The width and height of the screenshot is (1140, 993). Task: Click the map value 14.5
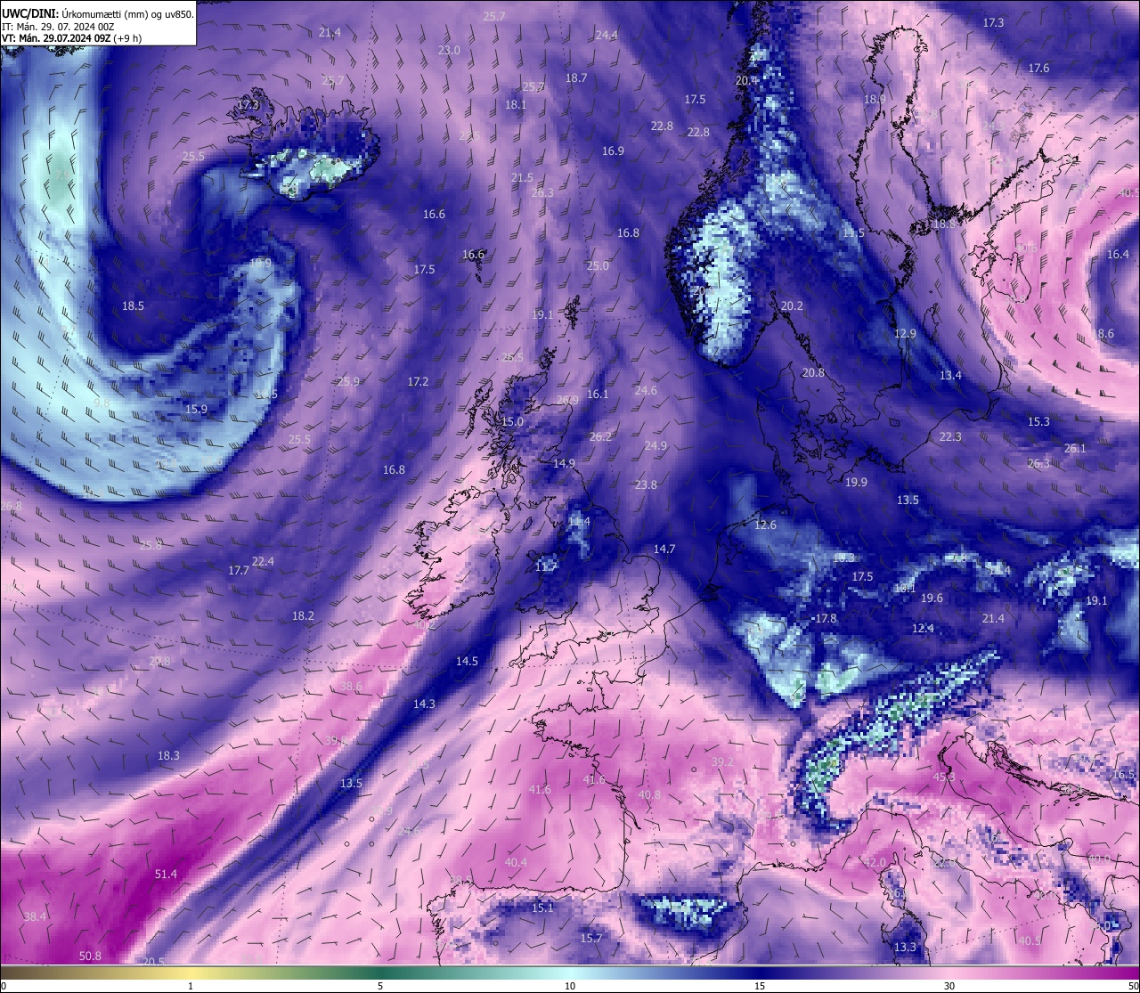coord(467,661)
